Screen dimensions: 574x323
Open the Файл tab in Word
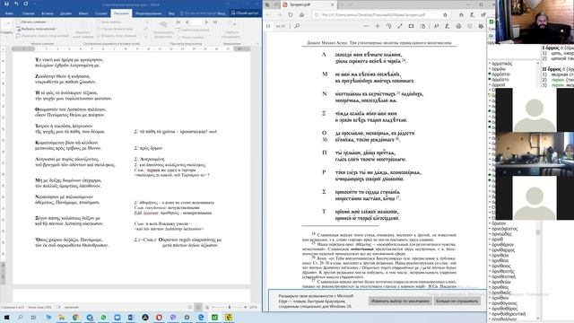9,13
